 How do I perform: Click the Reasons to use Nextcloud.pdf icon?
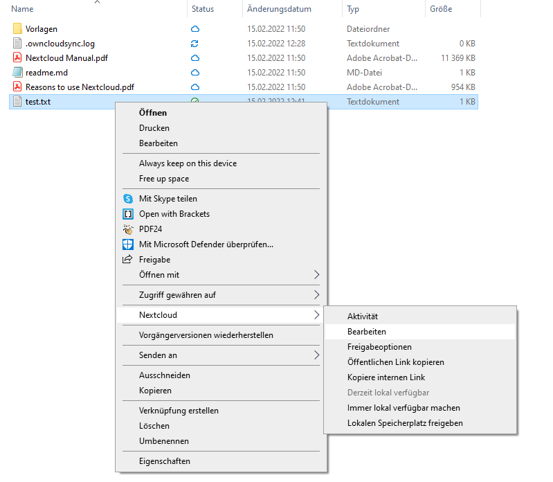click(17, 87)
